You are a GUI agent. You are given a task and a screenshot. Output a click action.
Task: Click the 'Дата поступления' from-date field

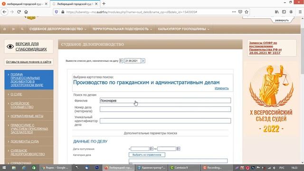tap(140, 149)
